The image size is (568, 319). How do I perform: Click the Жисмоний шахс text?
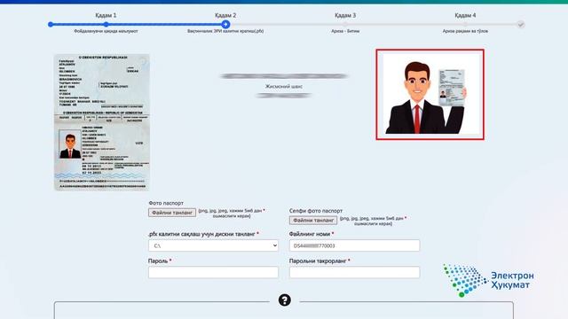pyautogui.click(x=284, y=87)
